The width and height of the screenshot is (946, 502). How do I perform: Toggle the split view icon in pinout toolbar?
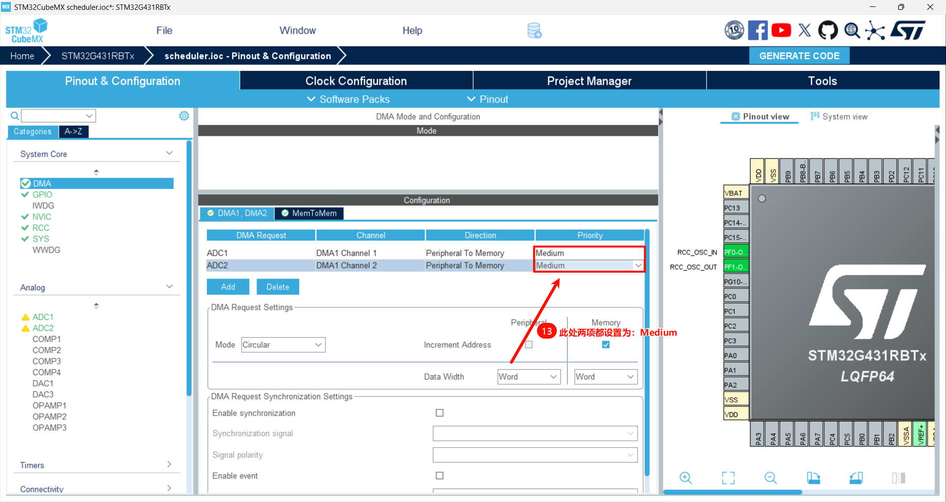pyautogui.click(x=898, y=477)
